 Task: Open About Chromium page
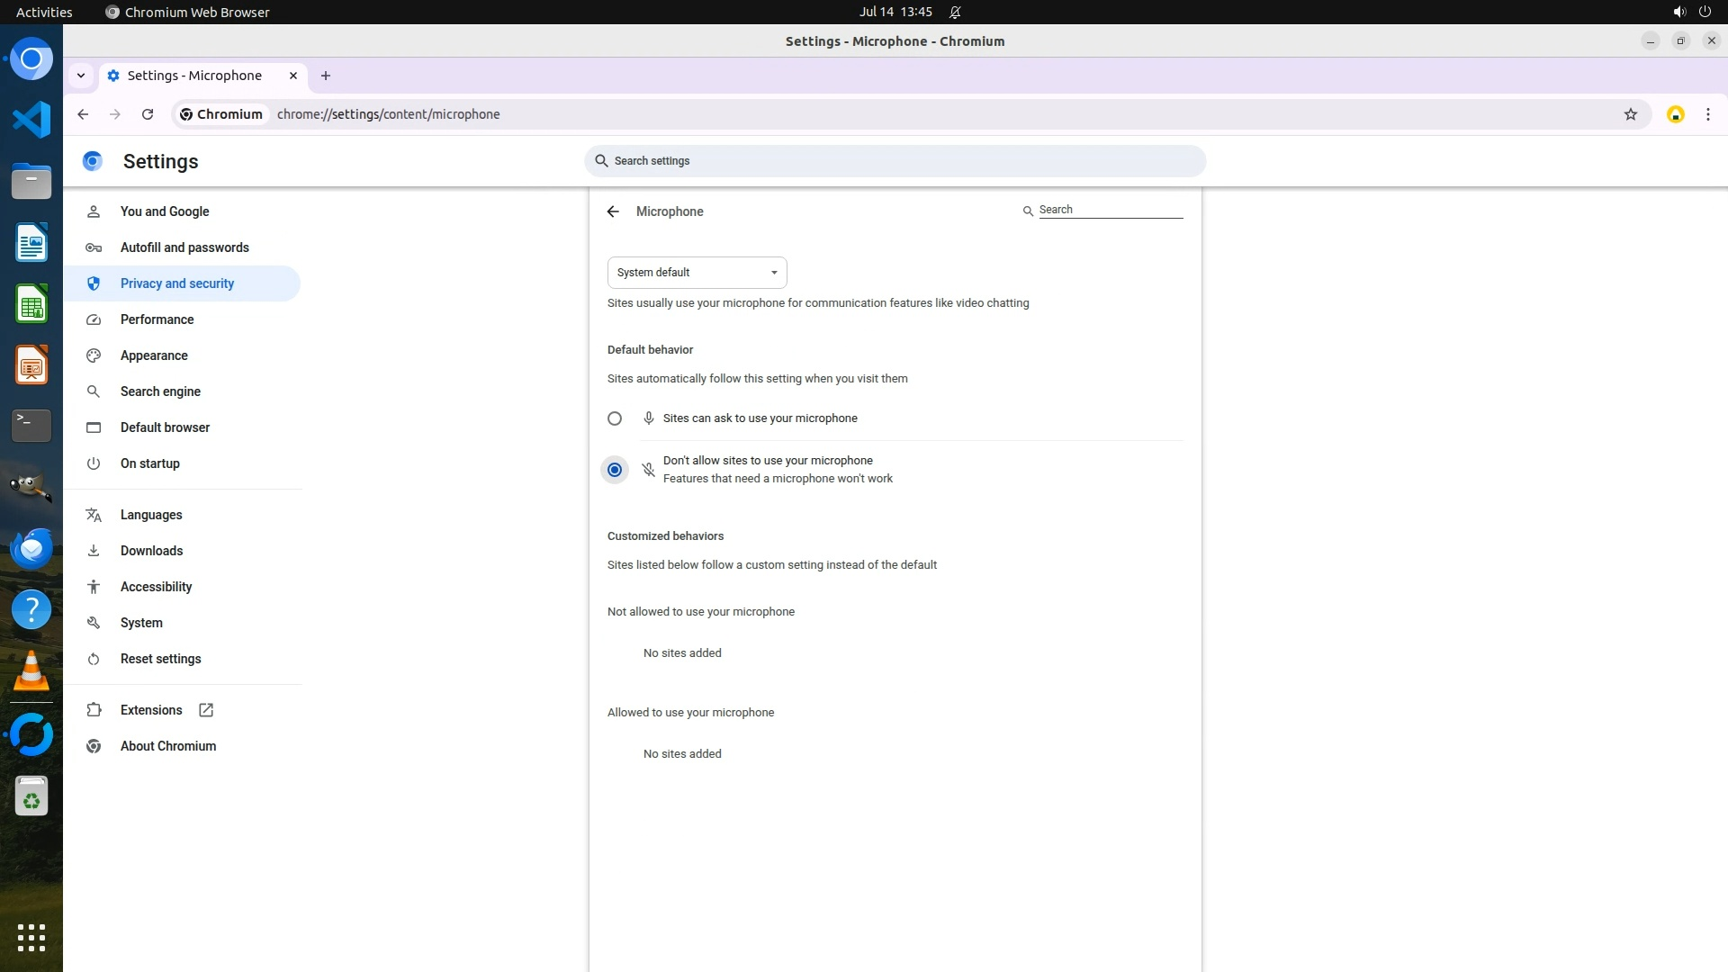[x=168, y=746]
